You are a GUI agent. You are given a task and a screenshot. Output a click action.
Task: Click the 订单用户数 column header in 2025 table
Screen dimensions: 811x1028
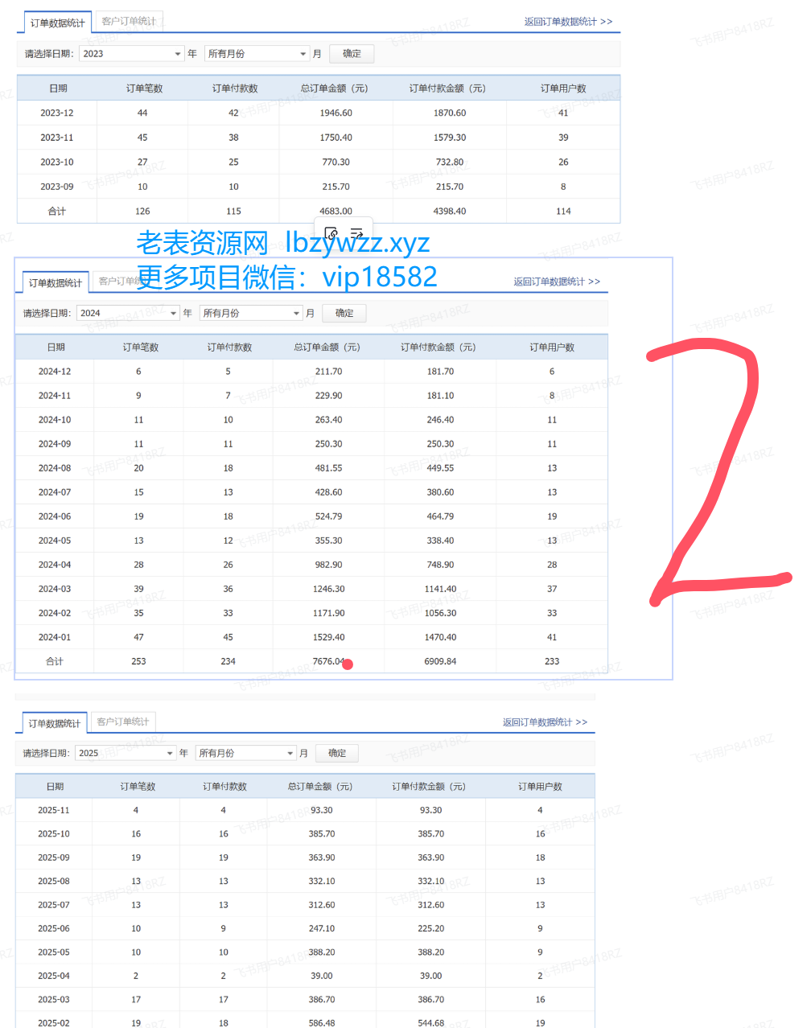540,786
